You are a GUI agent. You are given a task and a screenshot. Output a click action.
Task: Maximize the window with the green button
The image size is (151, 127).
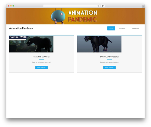13,6
